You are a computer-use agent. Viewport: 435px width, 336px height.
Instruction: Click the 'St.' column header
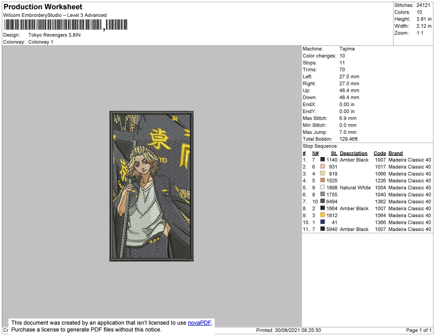point(334,153)
